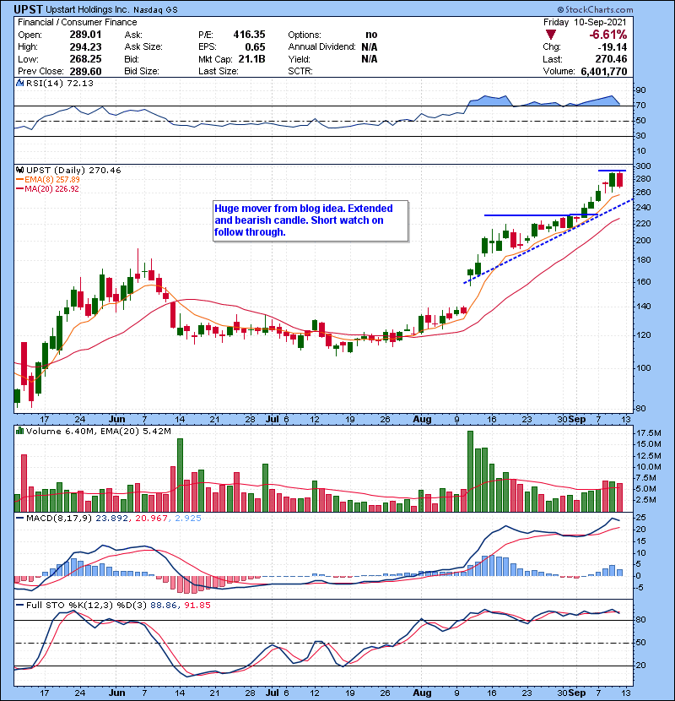This screenshot has height=701, width=675.
Task: Open the StockCharts.com credit text
Action: pyautogui.click(x=595, y=9)
